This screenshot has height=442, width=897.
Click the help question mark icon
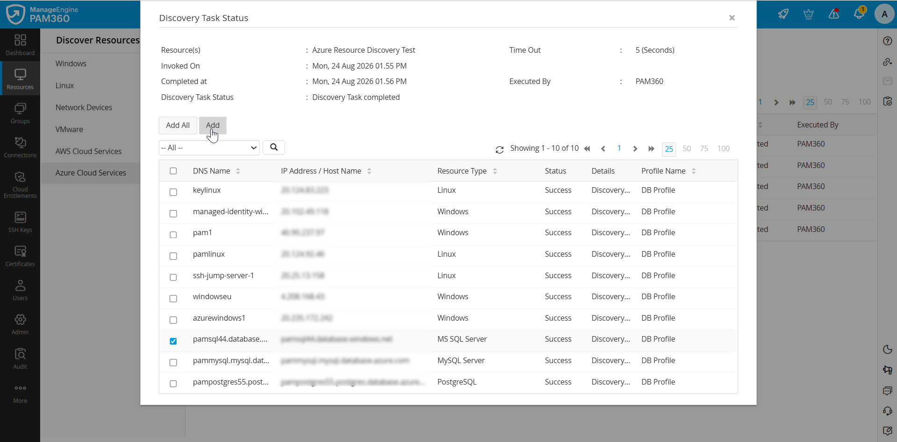pyautogui.click(x=888, y=41)
